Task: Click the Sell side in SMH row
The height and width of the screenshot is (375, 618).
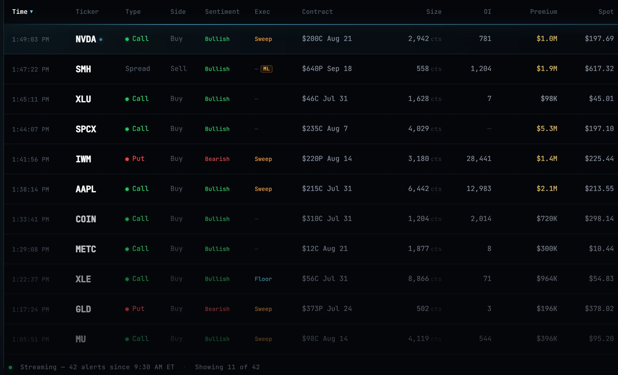Action: click(178, 69)
